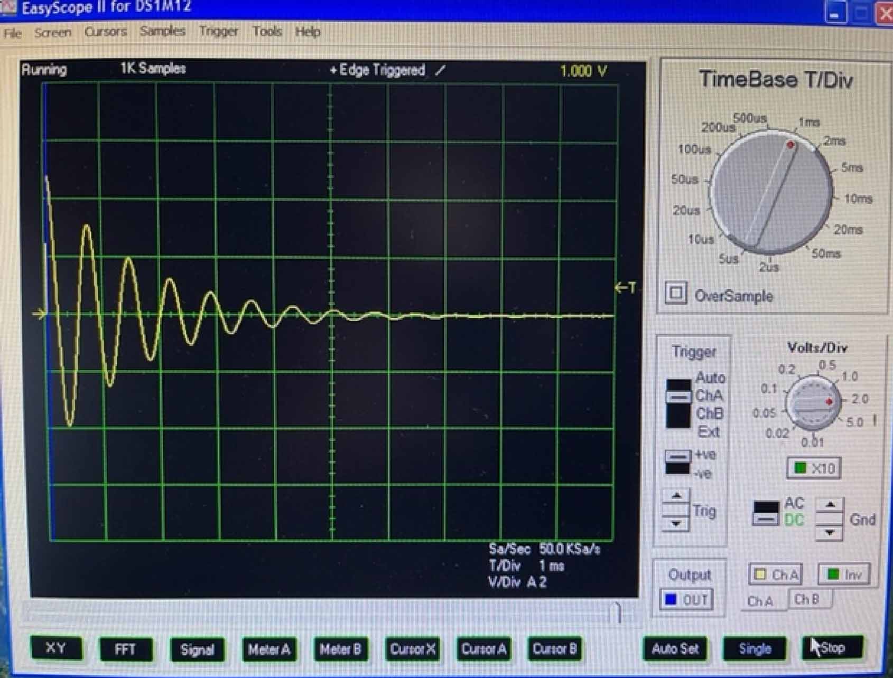Viewport: 893px width, 678px height.
Task: Enable Cursor X
Action: [413, 649]
